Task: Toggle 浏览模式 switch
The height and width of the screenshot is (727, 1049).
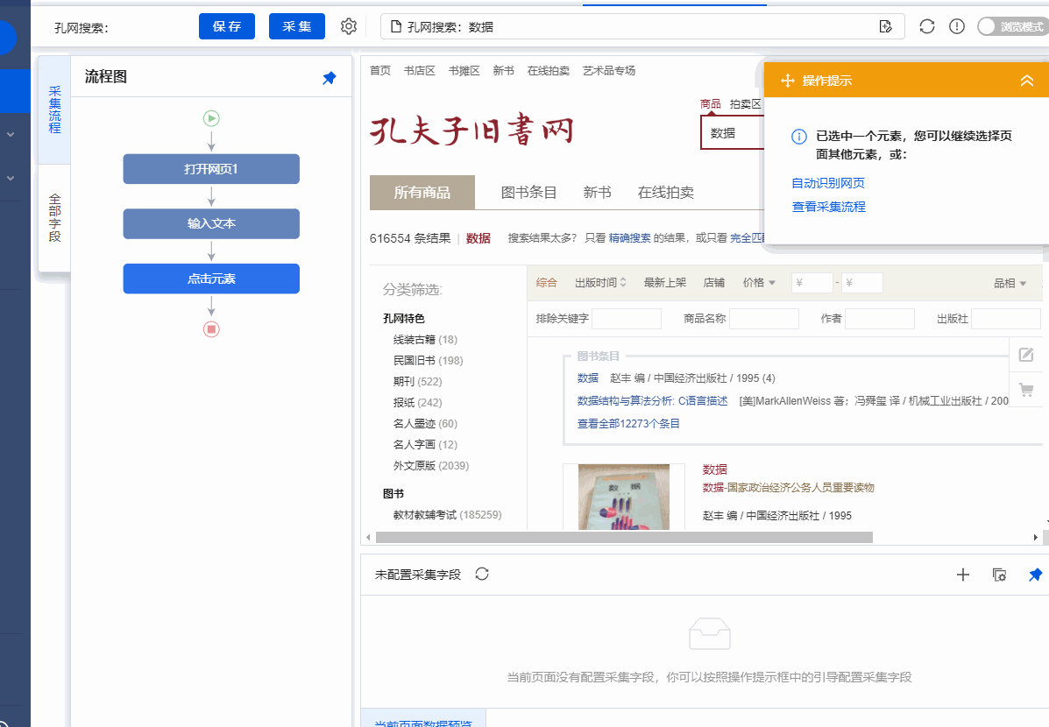Action: (x=1011, y=27)
